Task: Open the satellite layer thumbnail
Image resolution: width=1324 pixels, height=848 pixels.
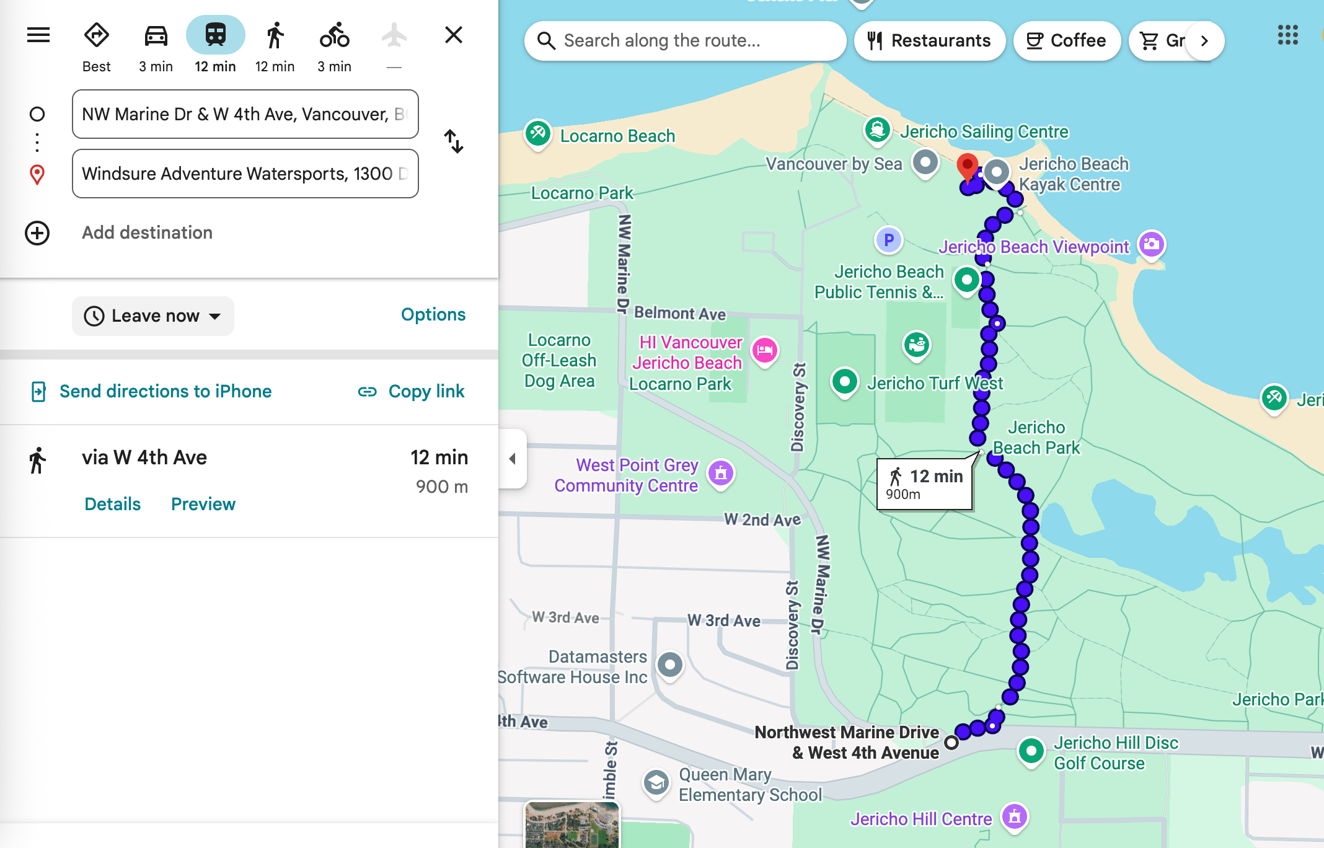Action: coord(572,824)
